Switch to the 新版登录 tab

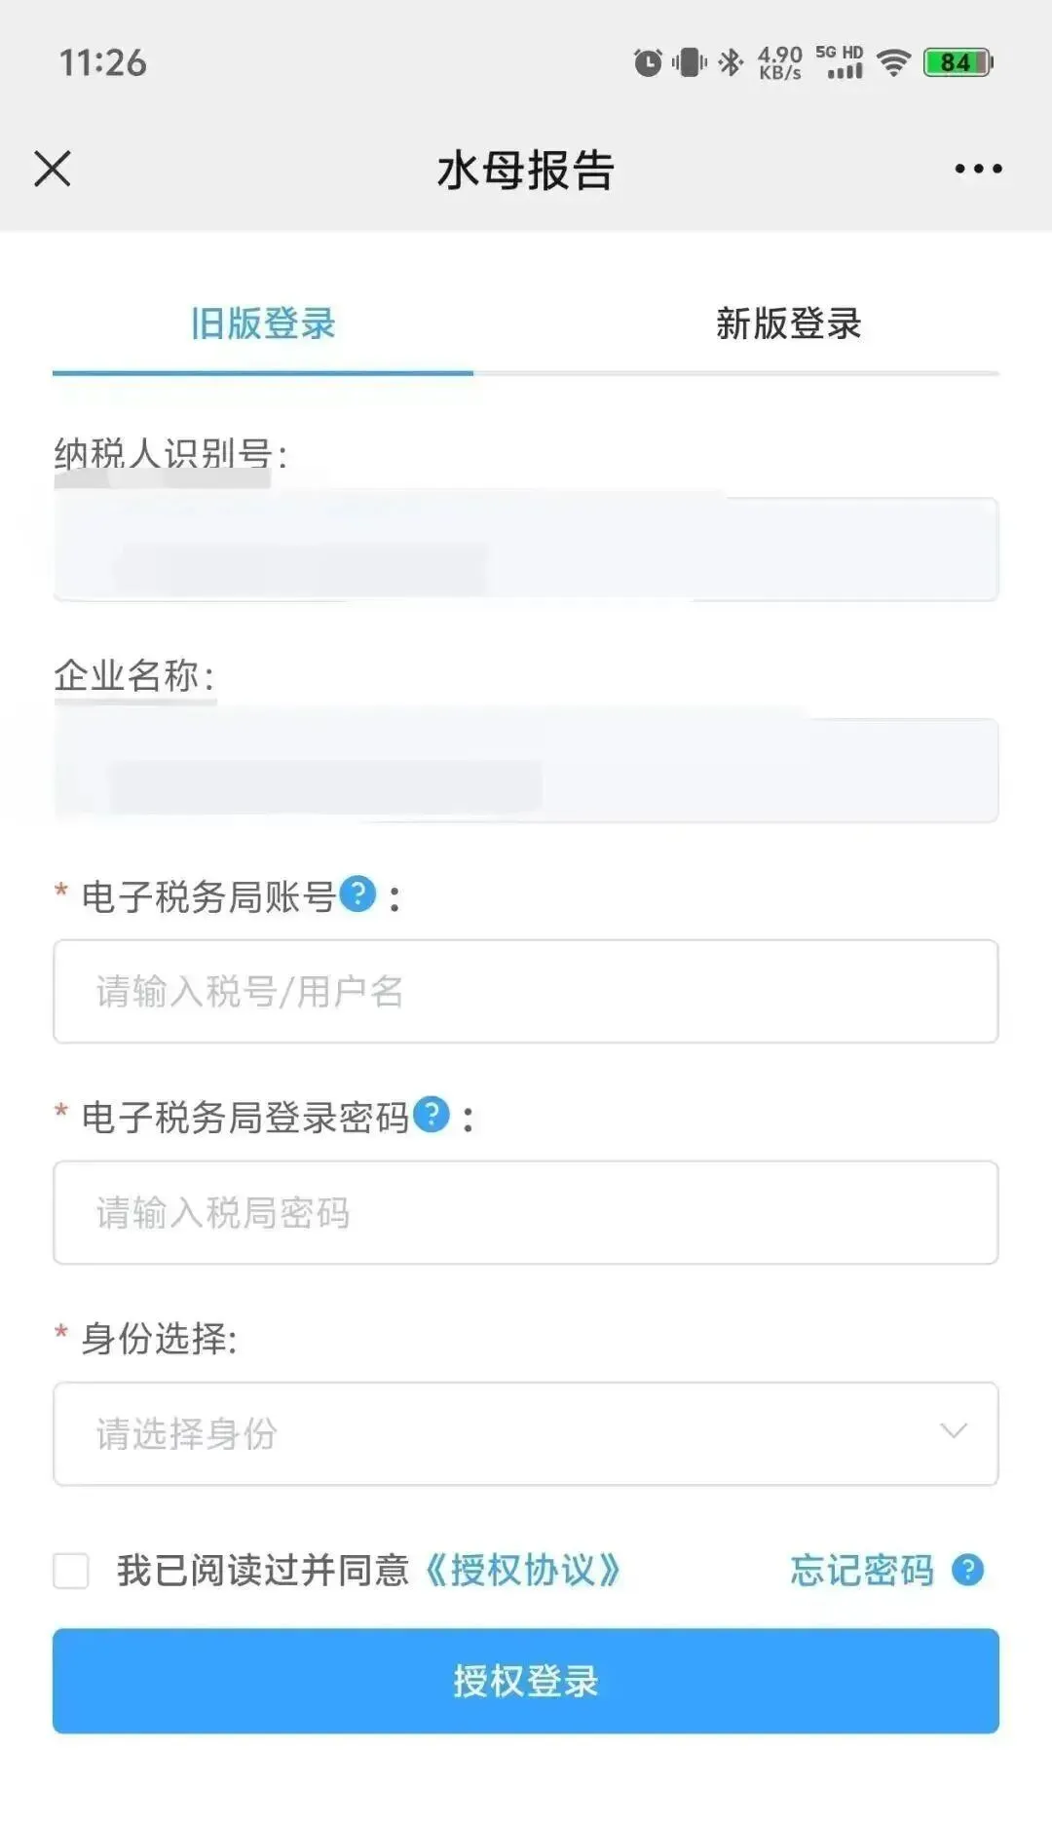pos(789,323)
